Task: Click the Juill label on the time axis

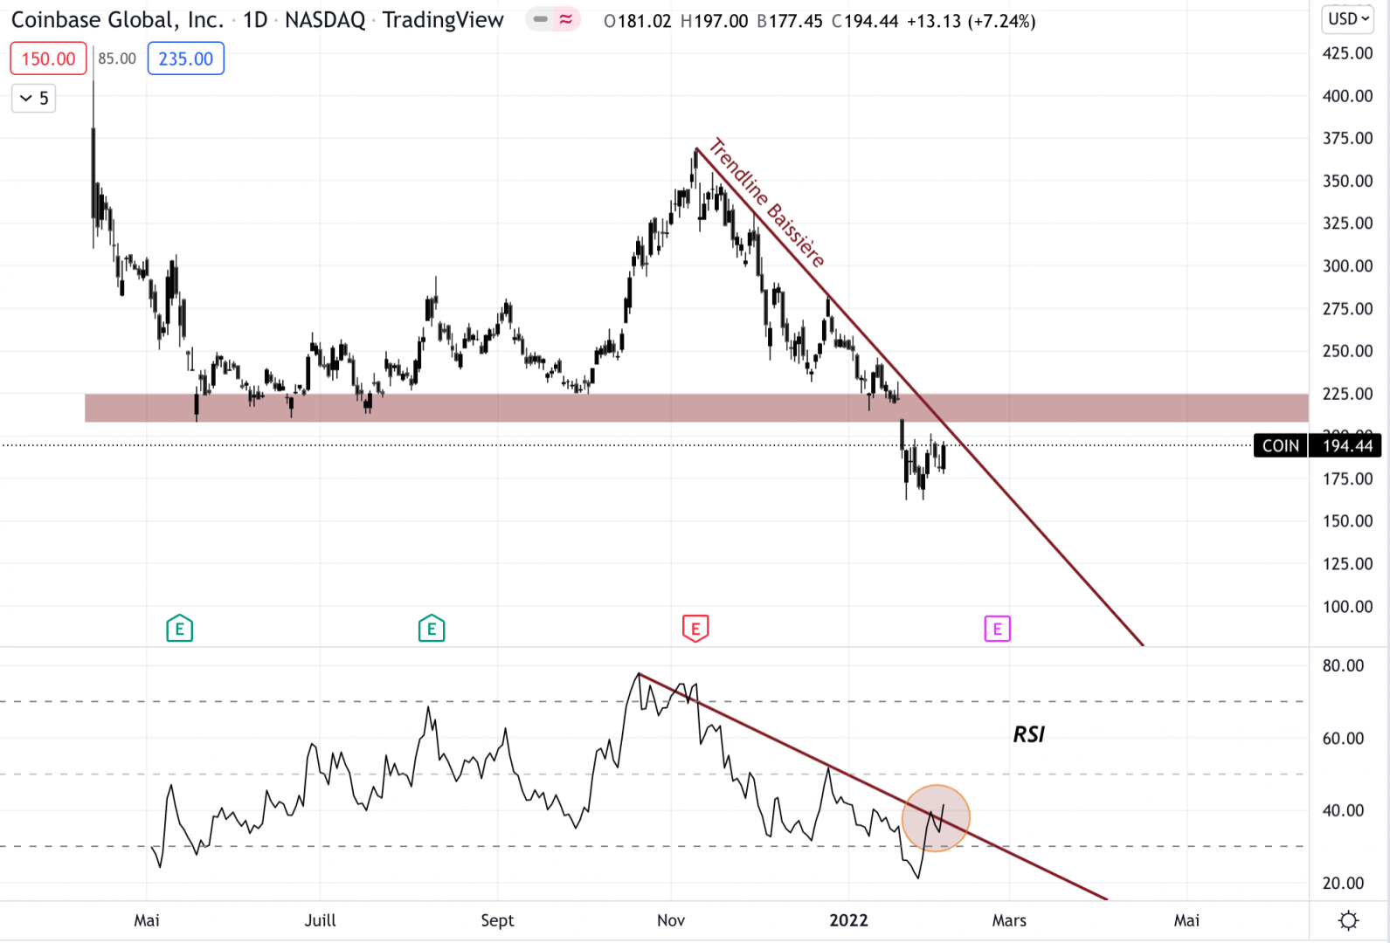Action: (x=320, y=920)
